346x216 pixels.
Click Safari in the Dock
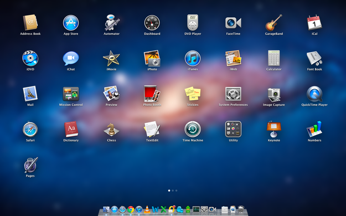tap(123, 209)
